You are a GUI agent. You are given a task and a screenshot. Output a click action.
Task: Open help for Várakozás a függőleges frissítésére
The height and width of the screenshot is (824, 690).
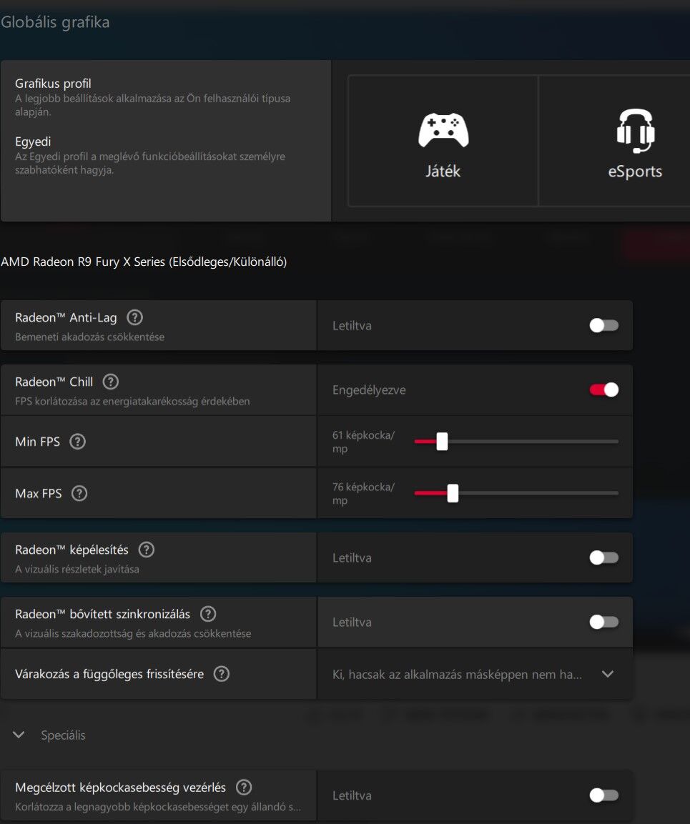click(x=222, y=674)
